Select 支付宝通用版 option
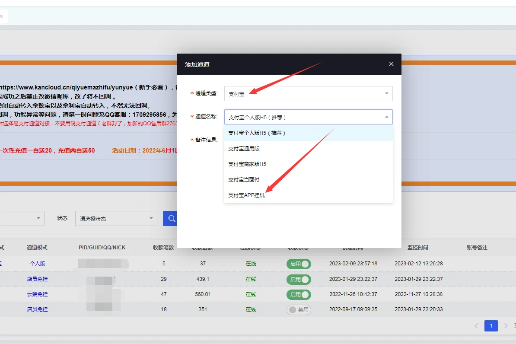Image resolution: width=516 pixels, height=344 pixels. point(309,149)
